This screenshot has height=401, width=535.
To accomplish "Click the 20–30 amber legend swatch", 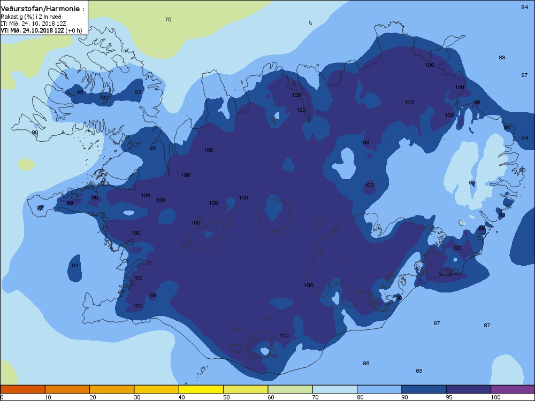I will [112, 389].
